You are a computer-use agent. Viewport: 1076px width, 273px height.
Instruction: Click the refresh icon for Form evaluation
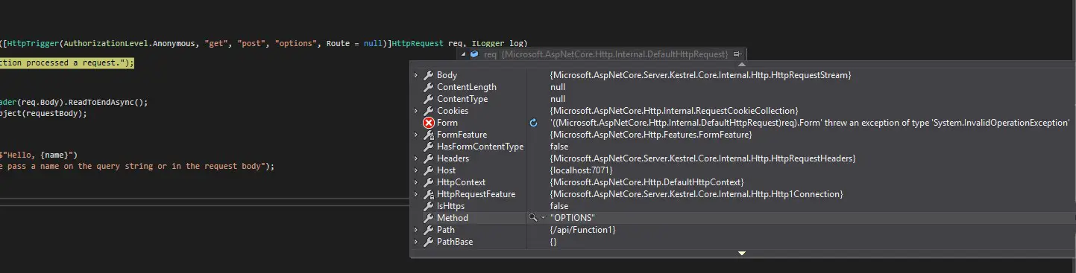coord(533,123)
